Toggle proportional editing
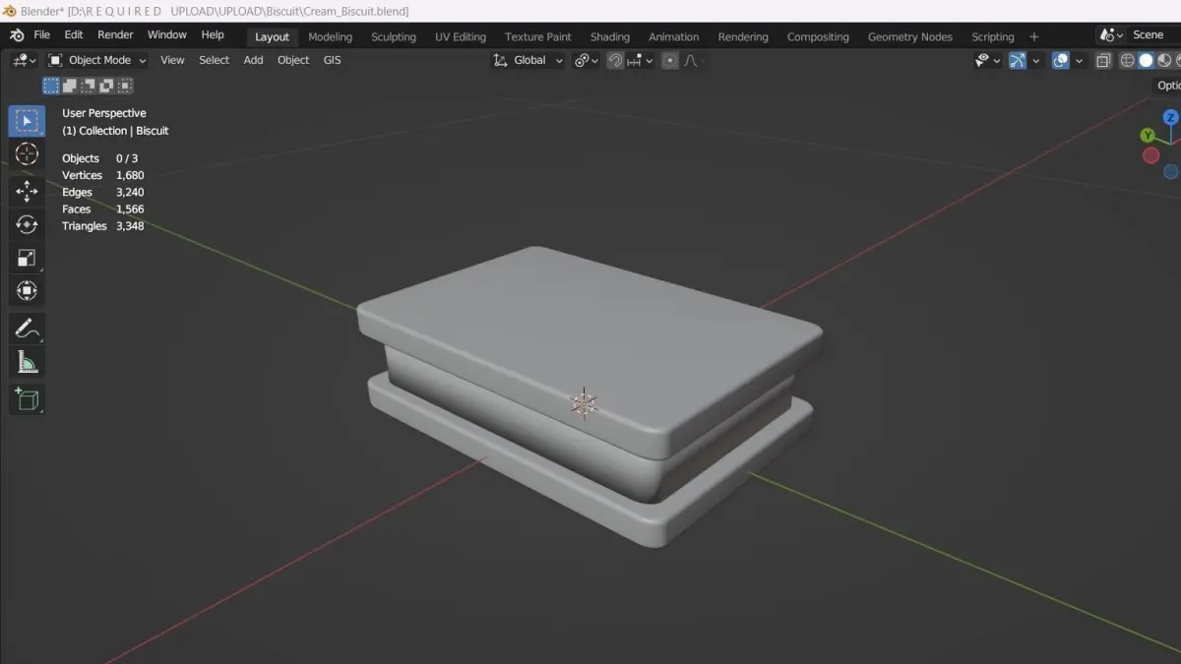Viewport: 1181px width, 664px height. click(x=670, y=60)
